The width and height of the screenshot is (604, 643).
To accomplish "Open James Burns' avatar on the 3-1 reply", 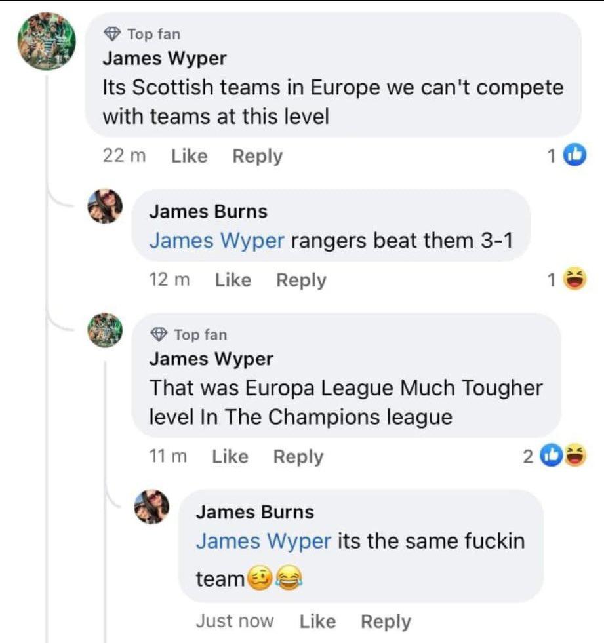I will tap(105, 206).
